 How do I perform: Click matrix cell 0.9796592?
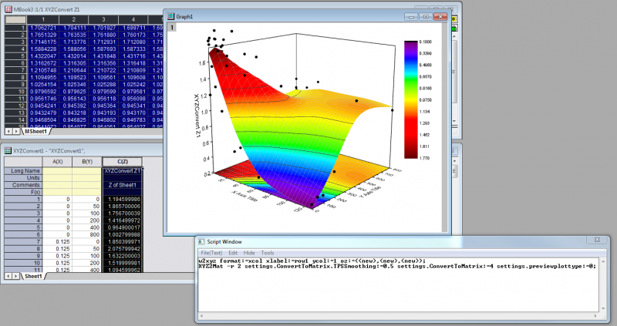pos(43,92)
